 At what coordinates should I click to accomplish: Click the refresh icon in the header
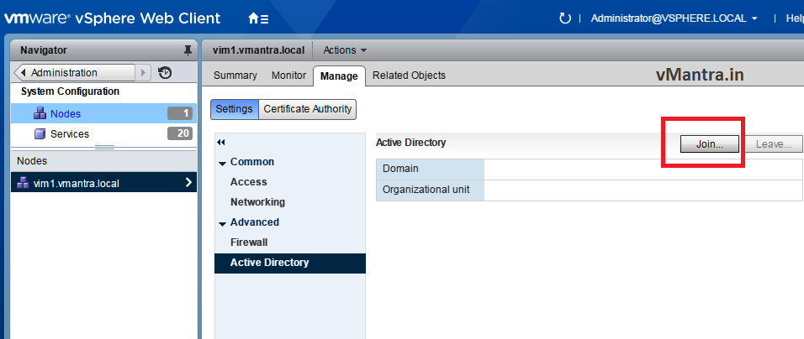pos(564,18)
